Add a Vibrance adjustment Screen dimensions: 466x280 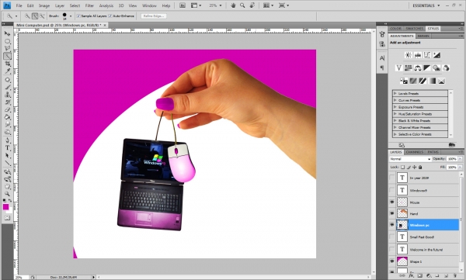(399, 68)
